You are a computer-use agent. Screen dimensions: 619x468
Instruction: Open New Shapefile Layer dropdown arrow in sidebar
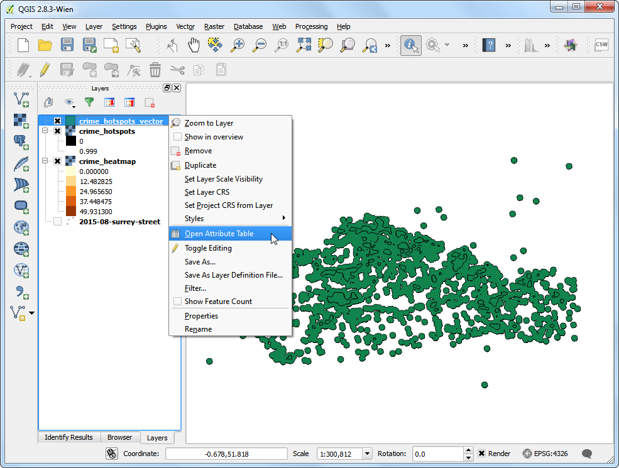click(x=32, y=313)
